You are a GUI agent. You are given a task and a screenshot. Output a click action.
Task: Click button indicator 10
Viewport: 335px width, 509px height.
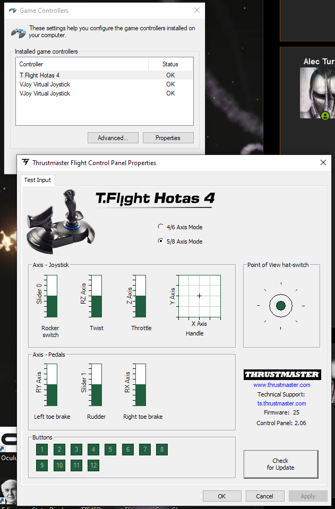point(59,465)
